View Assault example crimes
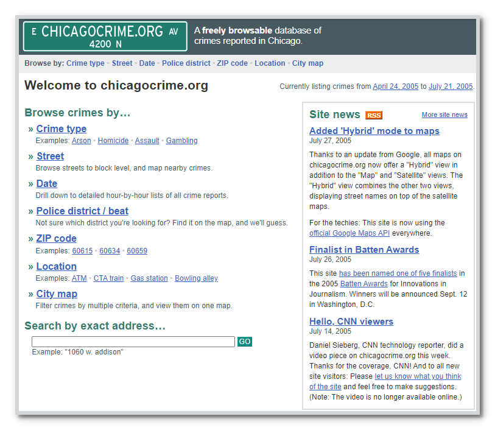The image size is (495, 430). (147, 141)
